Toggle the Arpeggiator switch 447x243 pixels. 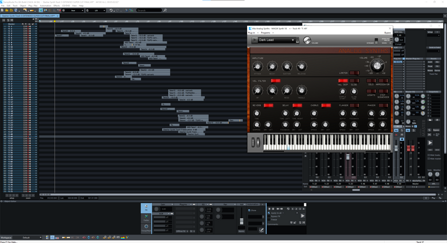pyautogui.click(x=383, y=81)
